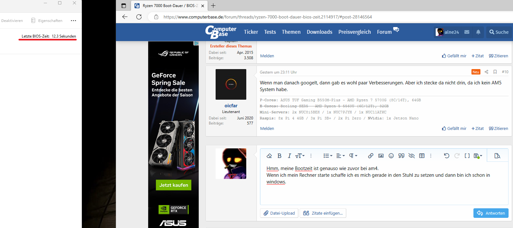Image resolution: width=513 pixels, height=228 pixels.
Task: Insert a link via chain icon
Action: pyautogui.click(x=371, y=156)
